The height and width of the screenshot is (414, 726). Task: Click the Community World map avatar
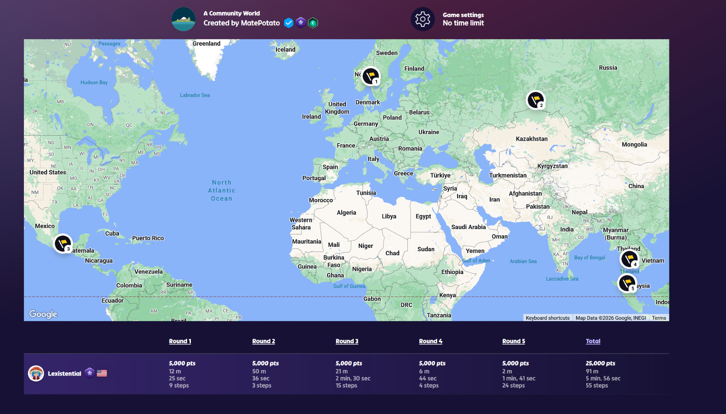(x=183, y=19)
